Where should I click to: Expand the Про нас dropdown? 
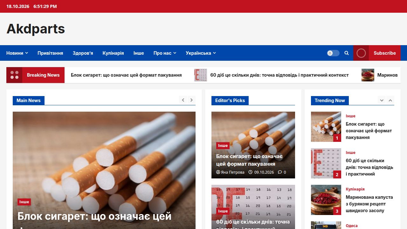(165, 53)
